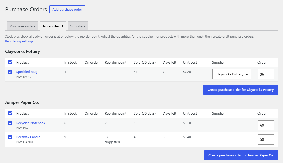The width and height of the screenshot is (283, 163).
Task: Switch to the Purchase orders tab
Action: click(x=22, y=26)
